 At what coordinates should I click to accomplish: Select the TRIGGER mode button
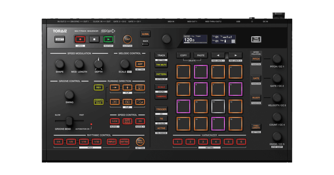tap(161, 109)
